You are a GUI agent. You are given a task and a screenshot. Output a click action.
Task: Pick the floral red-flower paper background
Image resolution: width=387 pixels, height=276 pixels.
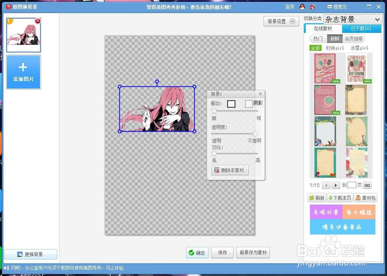point(356,163)
